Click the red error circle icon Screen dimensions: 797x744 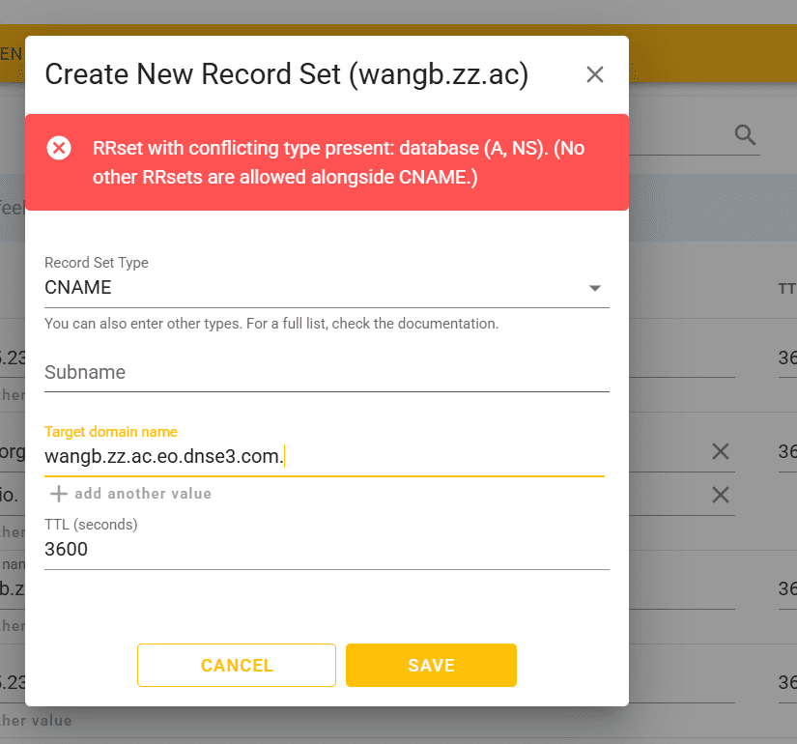pos(59,148)
